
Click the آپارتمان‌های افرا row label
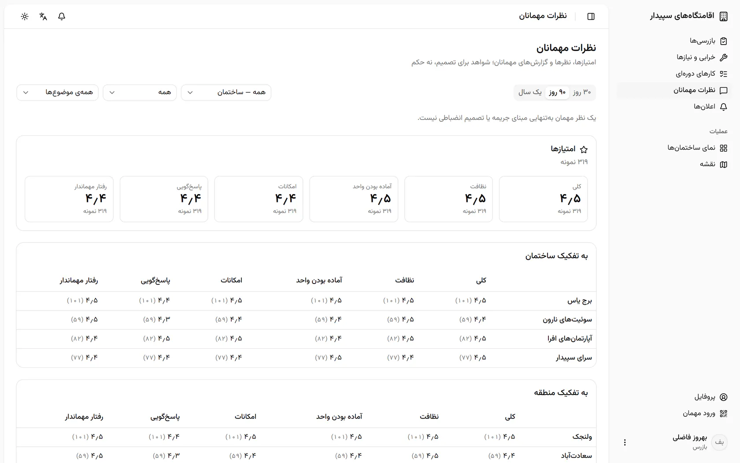click(570, 339)
